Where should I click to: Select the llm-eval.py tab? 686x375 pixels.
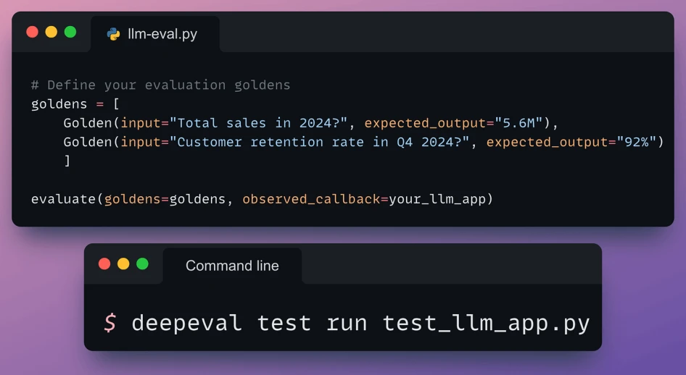click(155, 35)
